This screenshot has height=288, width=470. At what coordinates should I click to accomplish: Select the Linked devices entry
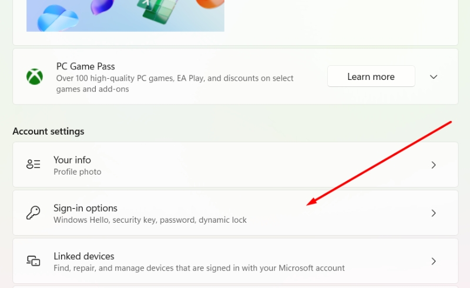pos(236,261)
